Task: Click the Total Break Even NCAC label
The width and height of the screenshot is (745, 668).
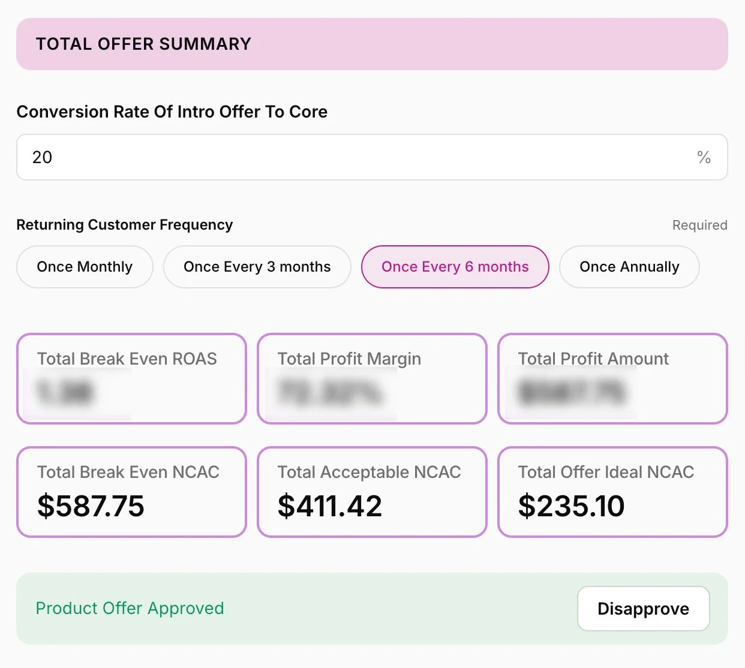Action: pyautogui.click(x=128, y=472)
